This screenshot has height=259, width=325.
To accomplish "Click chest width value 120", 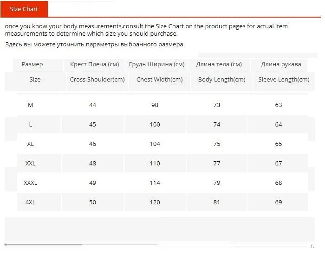I will point(155,202).
